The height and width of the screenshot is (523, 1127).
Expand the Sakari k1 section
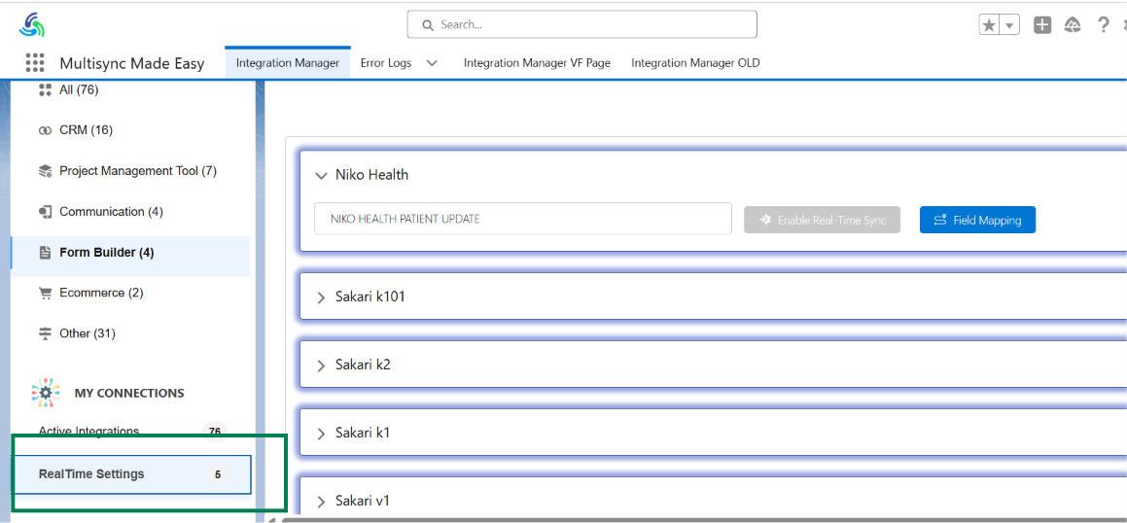point(321,434)
